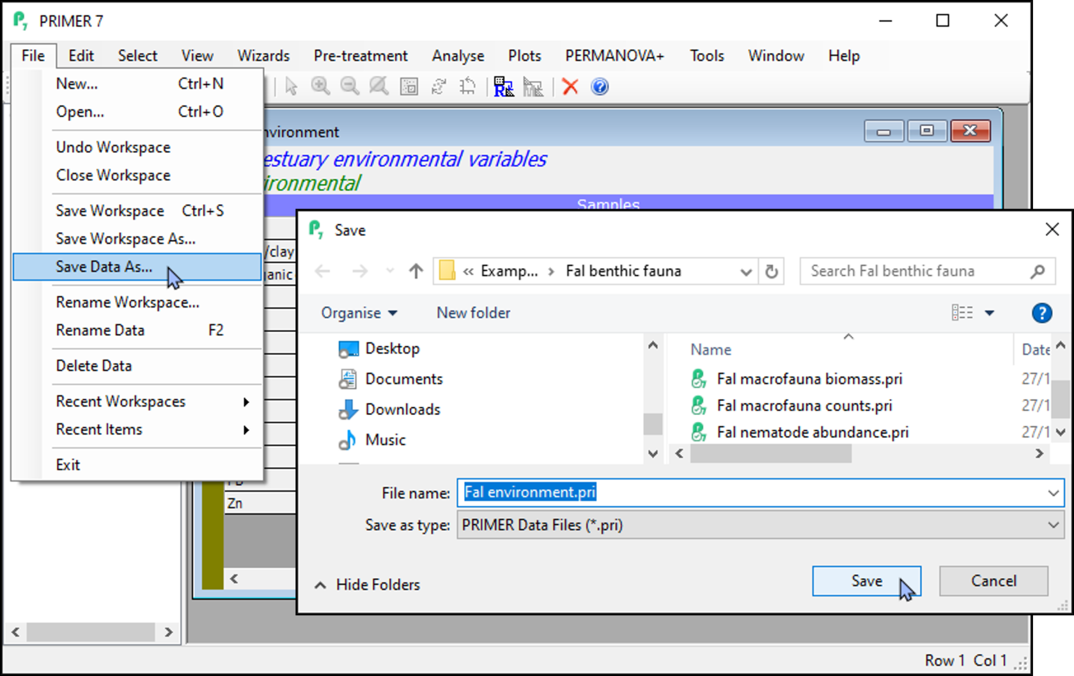Expand the File name dropdown arrow

tap(1053, 493)
